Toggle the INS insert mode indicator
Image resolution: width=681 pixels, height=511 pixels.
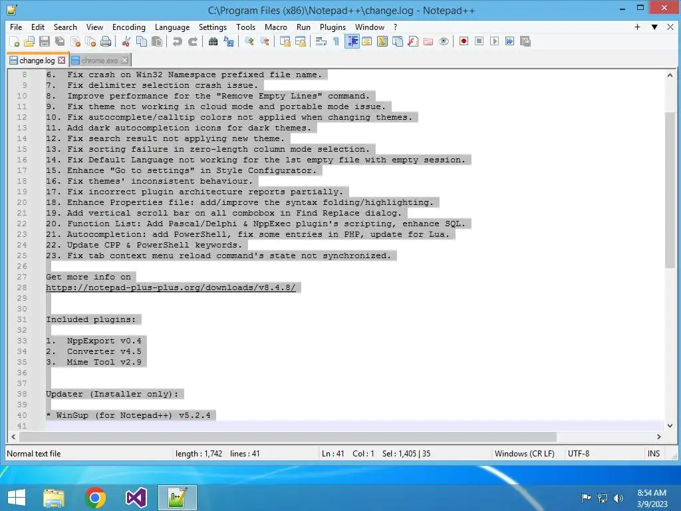coord(654,454)
